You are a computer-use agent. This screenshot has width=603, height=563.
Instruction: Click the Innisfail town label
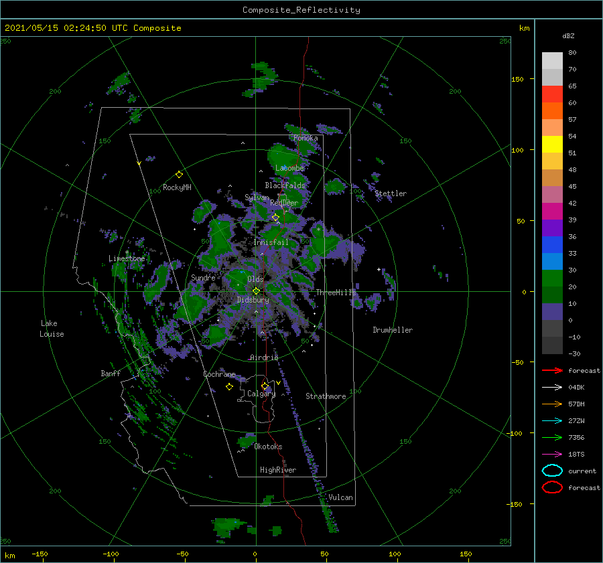(x=271, y=242)
